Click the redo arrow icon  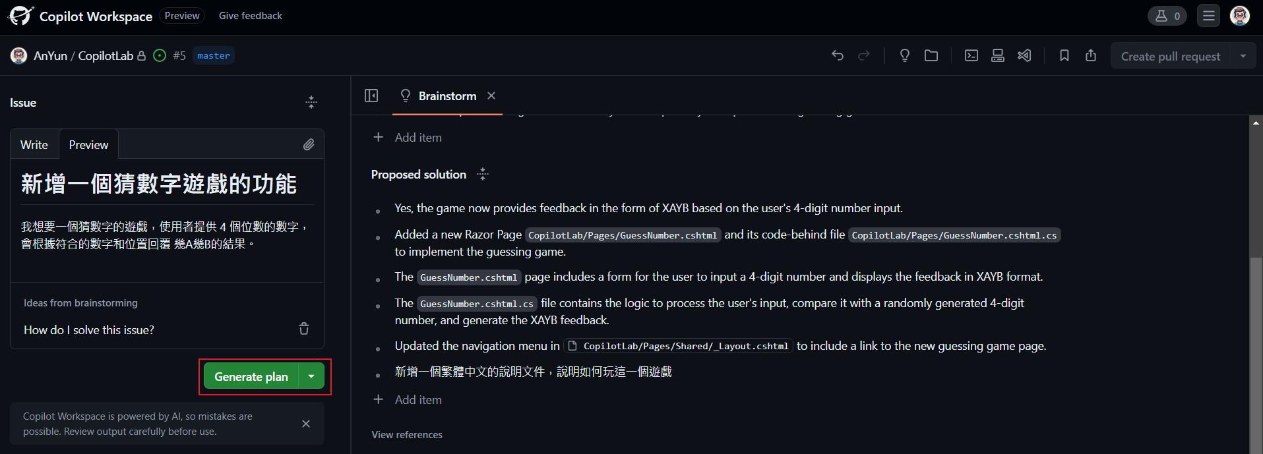864,56
